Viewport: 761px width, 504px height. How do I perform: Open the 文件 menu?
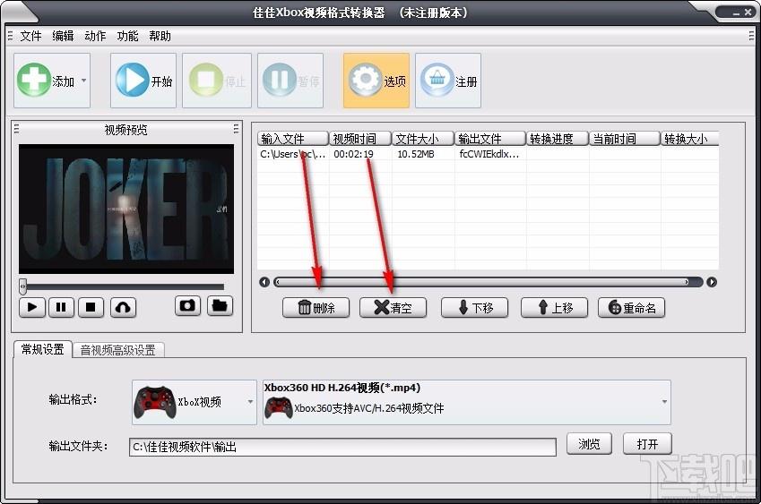(x=30, y=36)
